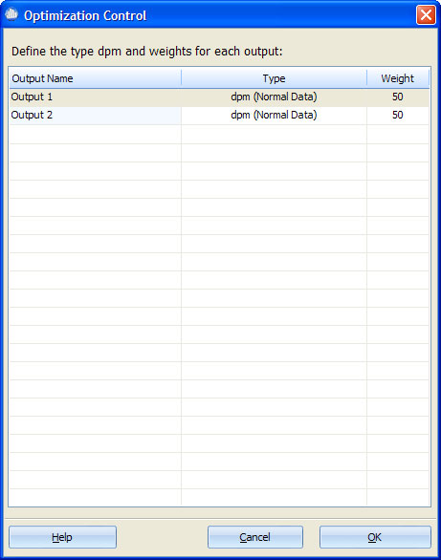
Task: Click the application icon in the title bar
Action: coord(11,15)
